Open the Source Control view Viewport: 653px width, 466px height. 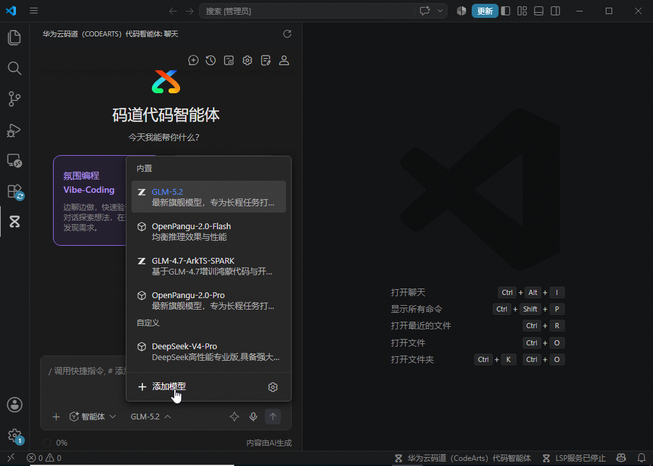(15, 99)
